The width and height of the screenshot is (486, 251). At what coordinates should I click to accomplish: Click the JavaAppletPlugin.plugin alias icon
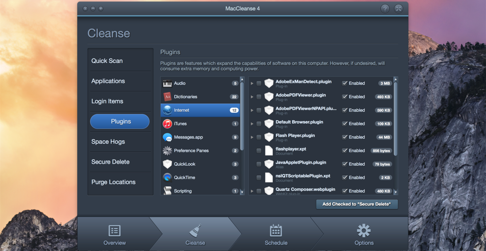[x=269, y=164]
